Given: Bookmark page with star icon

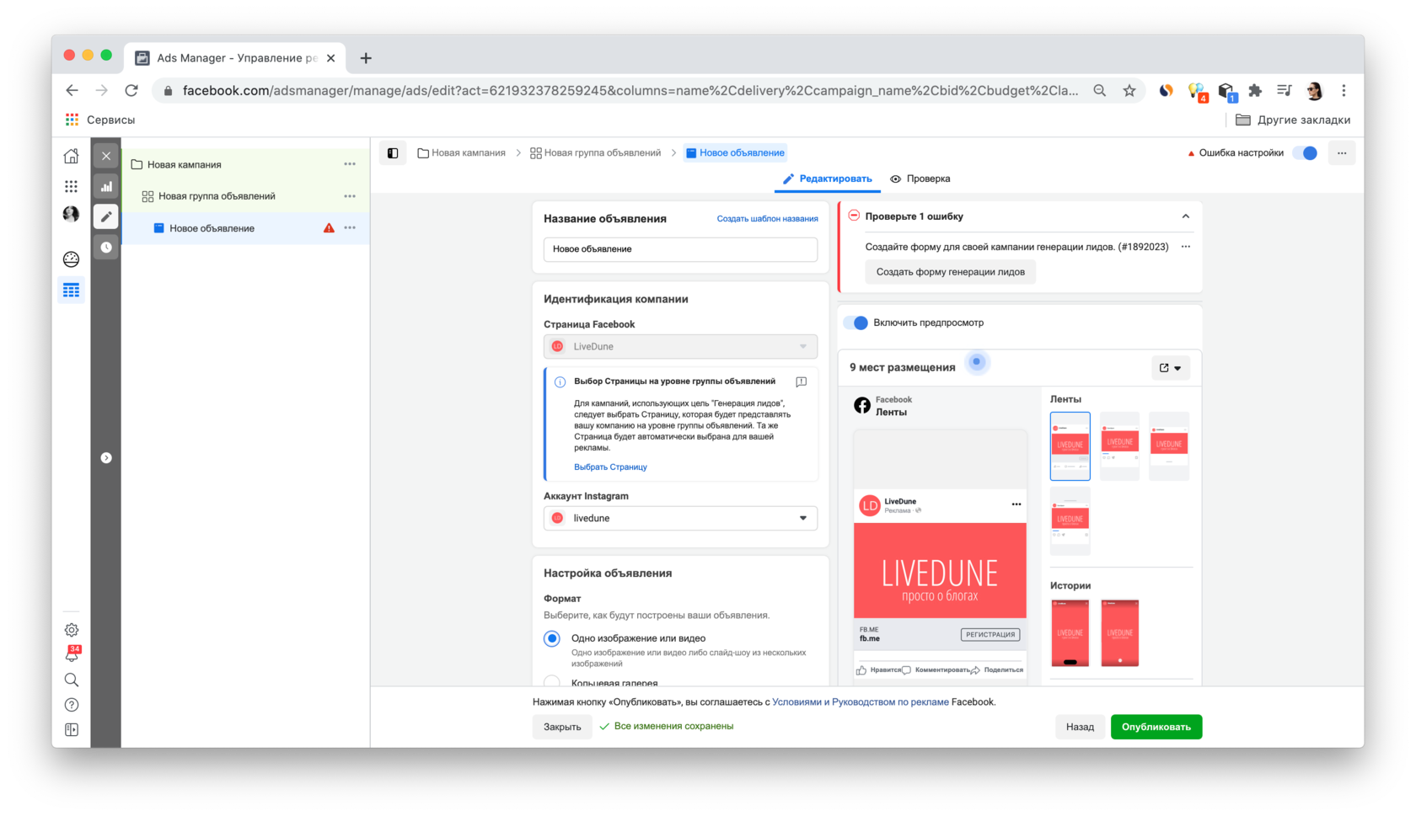Looking at the screenshot, I should click(1129, 91).
